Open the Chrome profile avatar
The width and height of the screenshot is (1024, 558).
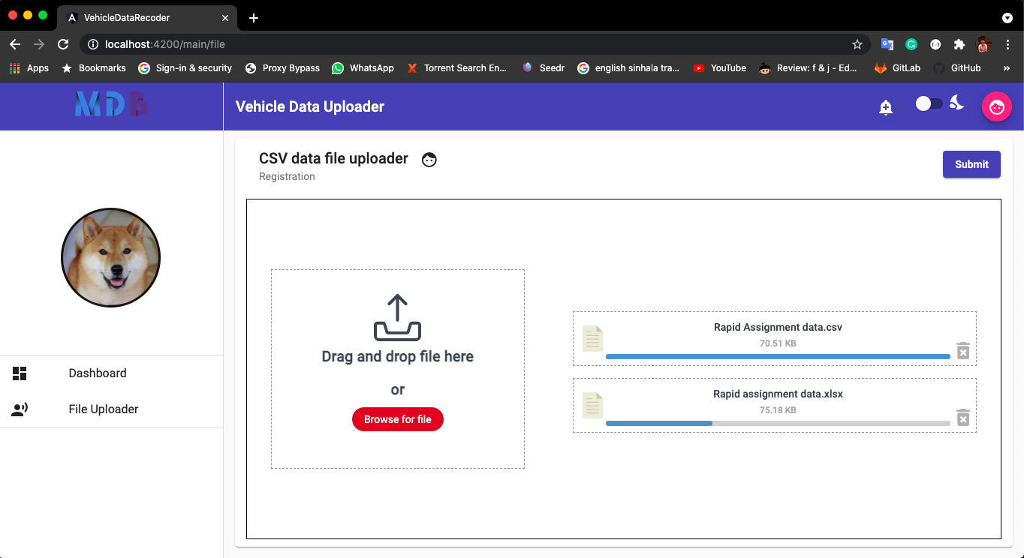point(983,44)
